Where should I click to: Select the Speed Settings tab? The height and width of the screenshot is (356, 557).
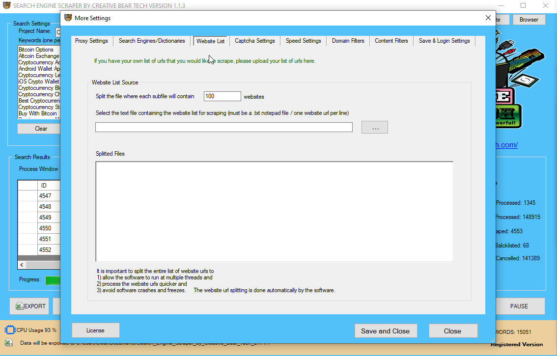click(x=303, y=41)
